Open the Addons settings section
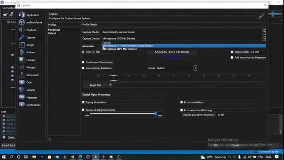Screen dimensions: 284x160 pyautogui.click(x=27, y=52)
